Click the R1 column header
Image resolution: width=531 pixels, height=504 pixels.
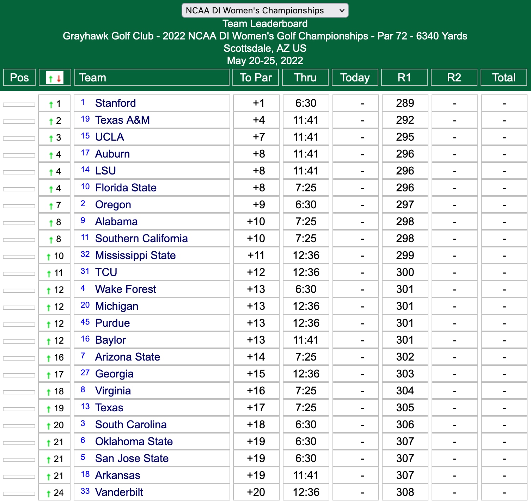click(x=404, y=78)
